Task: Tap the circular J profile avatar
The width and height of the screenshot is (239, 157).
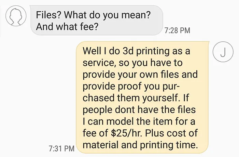Action: click(x=223, y=52)
